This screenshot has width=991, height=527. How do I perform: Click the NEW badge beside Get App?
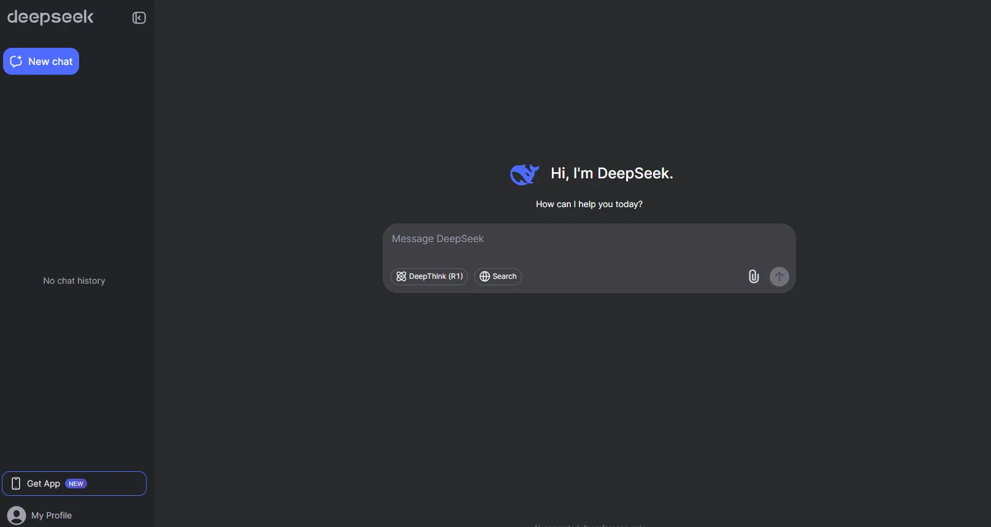76,483
